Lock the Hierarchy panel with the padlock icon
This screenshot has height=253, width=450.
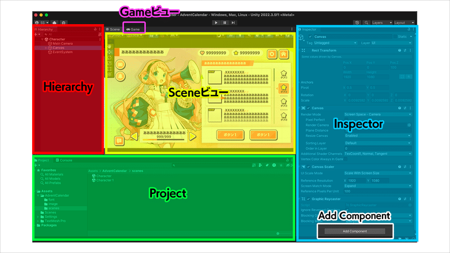[x=95, y=29]
